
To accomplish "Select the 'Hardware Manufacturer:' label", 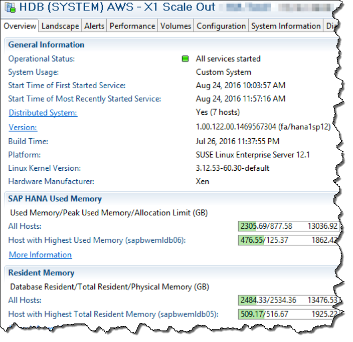I will click(51, 181).
